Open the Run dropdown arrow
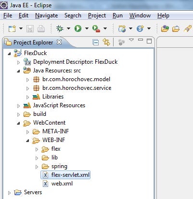Viewport: 193px width, 199px height. 87,28
